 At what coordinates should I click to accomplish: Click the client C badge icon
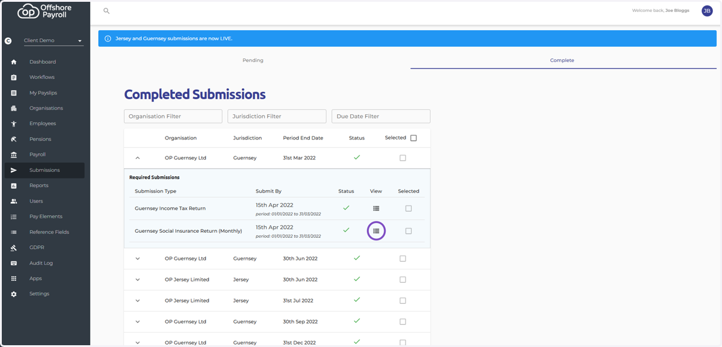[x=8, y=41]
